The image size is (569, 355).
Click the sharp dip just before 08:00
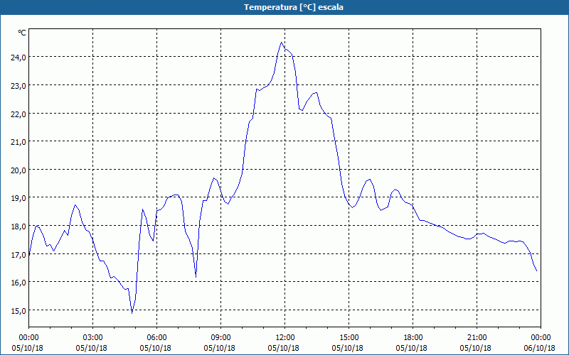coord(196,277)
